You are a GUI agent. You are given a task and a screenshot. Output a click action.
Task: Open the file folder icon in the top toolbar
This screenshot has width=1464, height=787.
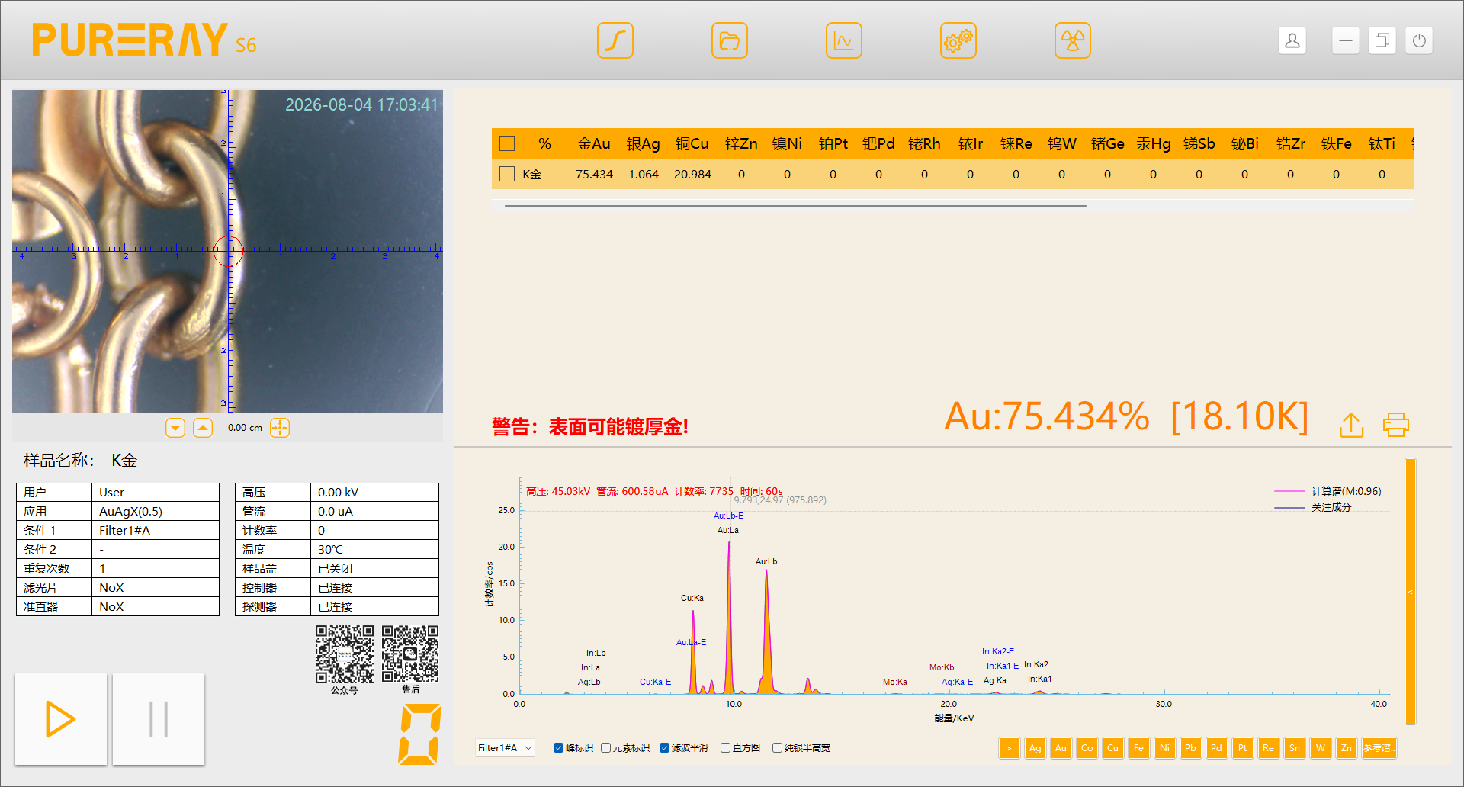[730, 40]
